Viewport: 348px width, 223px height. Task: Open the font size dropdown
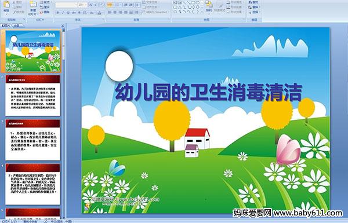point(85,5)
